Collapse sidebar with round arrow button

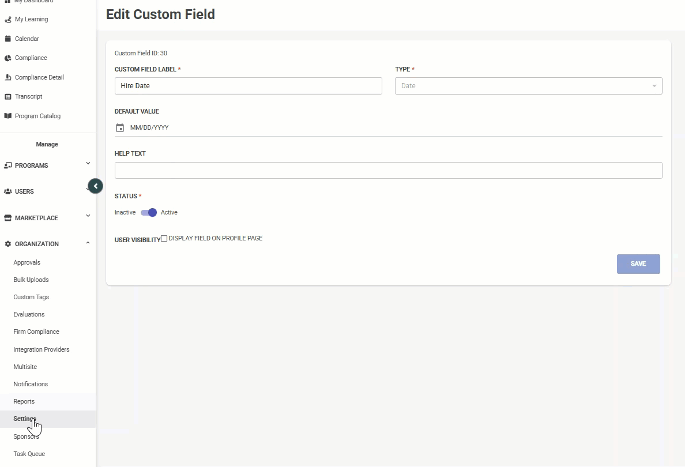[96, 186]
